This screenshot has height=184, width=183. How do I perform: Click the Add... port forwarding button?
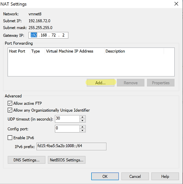tap(100, 83)
